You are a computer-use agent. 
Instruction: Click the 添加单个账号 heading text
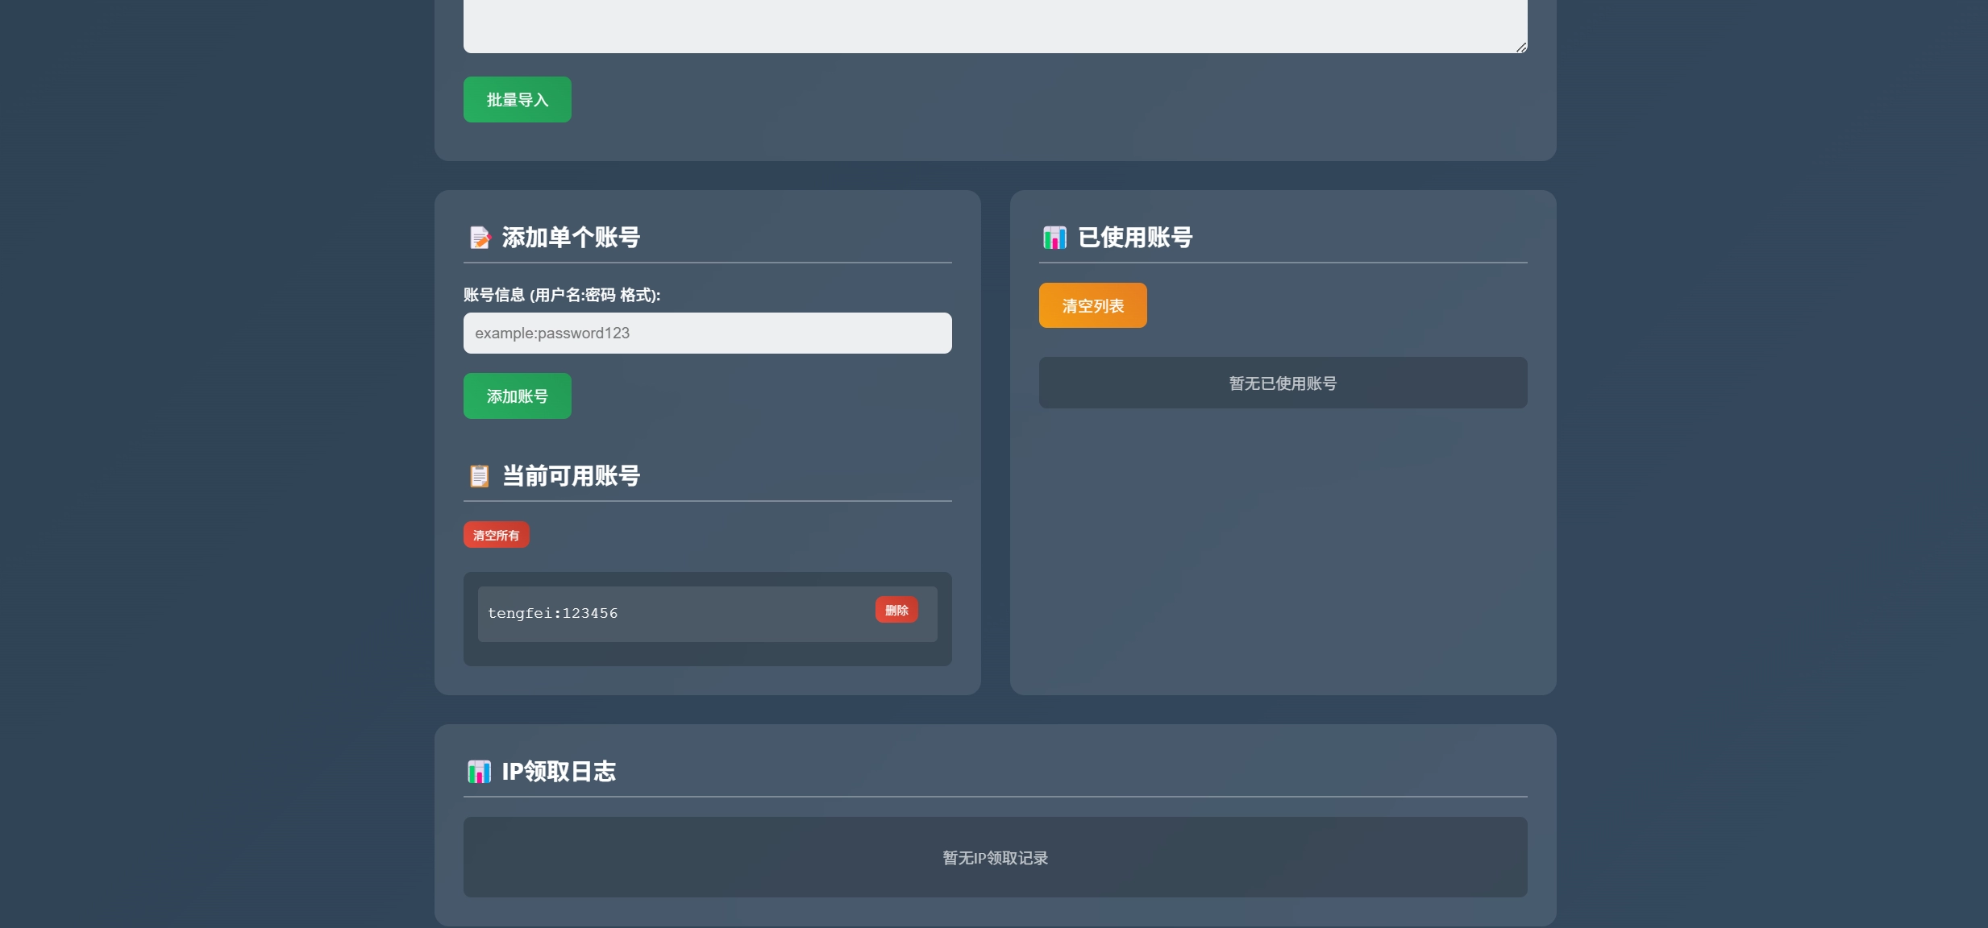(x=571, y=238)
